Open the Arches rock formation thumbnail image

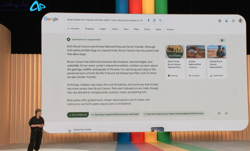(x=196, y=52)
